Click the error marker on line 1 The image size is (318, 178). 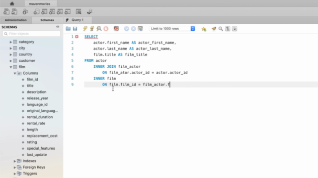coord(77,37)
